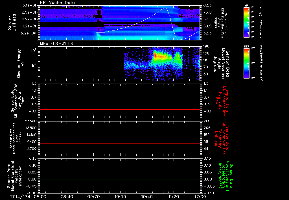This screenshot has height=200, width=289.
Task: Click the red 'MU Scanner Int Raw Data' label
Action: 222,101
